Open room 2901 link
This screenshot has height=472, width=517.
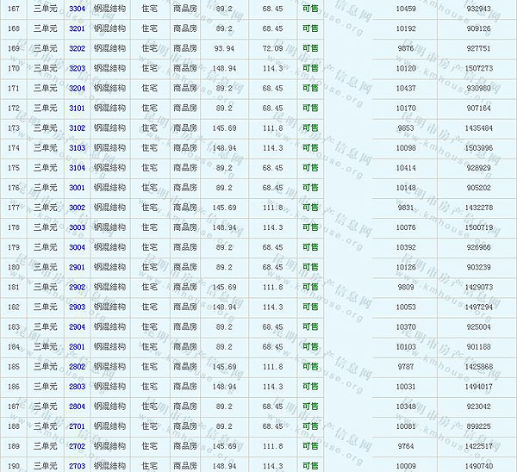(77, 267)
